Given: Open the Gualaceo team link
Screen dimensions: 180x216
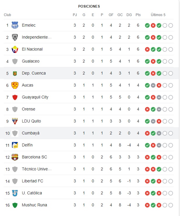Looking at the screenshot, I should pyautogui.click(x=31, y=61).
